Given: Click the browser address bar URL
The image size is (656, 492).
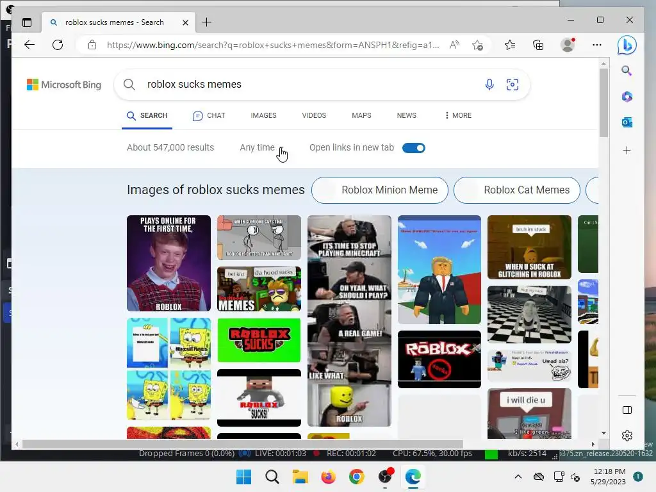Looking at the screenshot, I should tap(273, 45).
